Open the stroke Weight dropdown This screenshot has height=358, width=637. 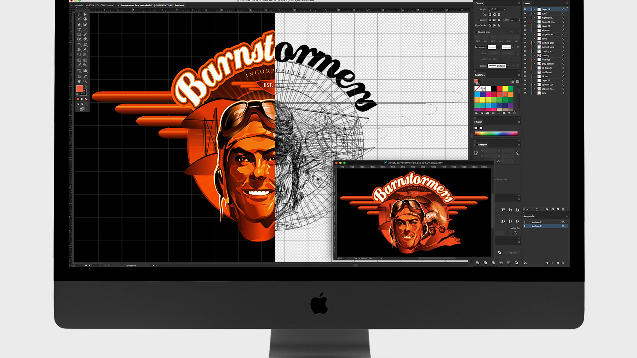[x=505, y=9]
